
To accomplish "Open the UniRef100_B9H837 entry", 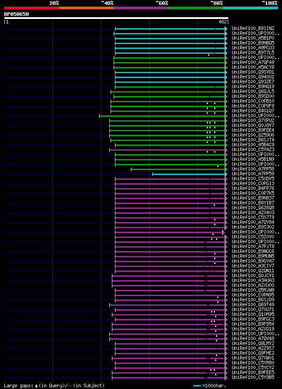I will 253,198.
